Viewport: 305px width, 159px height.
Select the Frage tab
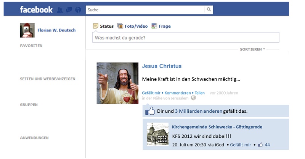coord(165,26)
